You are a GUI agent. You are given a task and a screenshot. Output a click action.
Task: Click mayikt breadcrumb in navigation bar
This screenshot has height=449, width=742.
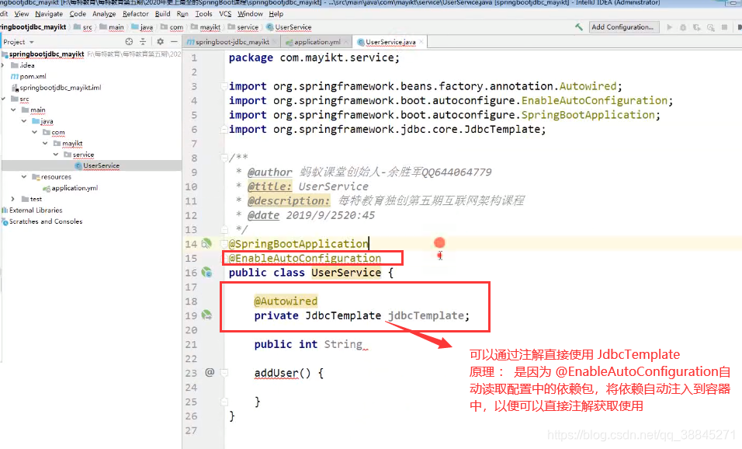pyautogui.click(x=210, y=27)
